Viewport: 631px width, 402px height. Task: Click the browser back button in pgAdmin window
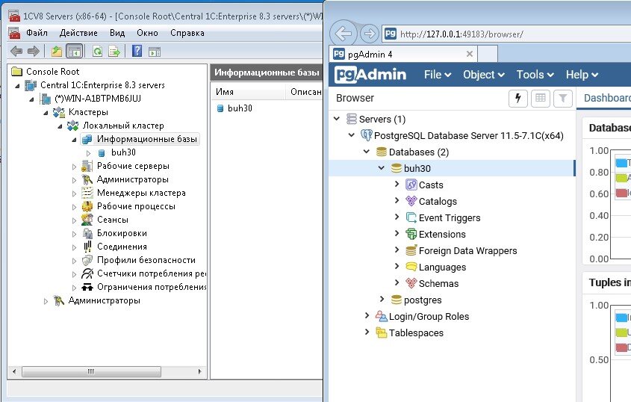[x=344, y=34]
